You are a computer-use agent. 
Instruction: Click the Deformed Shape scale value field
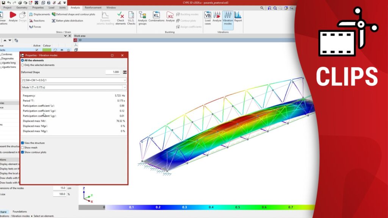click(x=113, y=72)
